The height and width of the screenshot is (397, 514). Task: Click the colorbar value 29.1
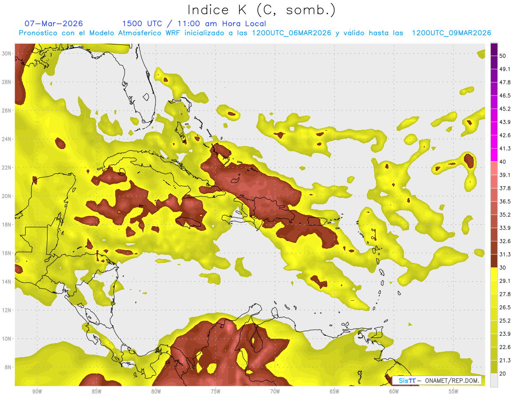[505, 281]
